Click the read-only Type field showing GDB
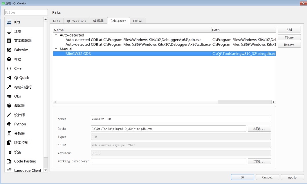Viewport: 307px width, 184px height. [181, 137]
